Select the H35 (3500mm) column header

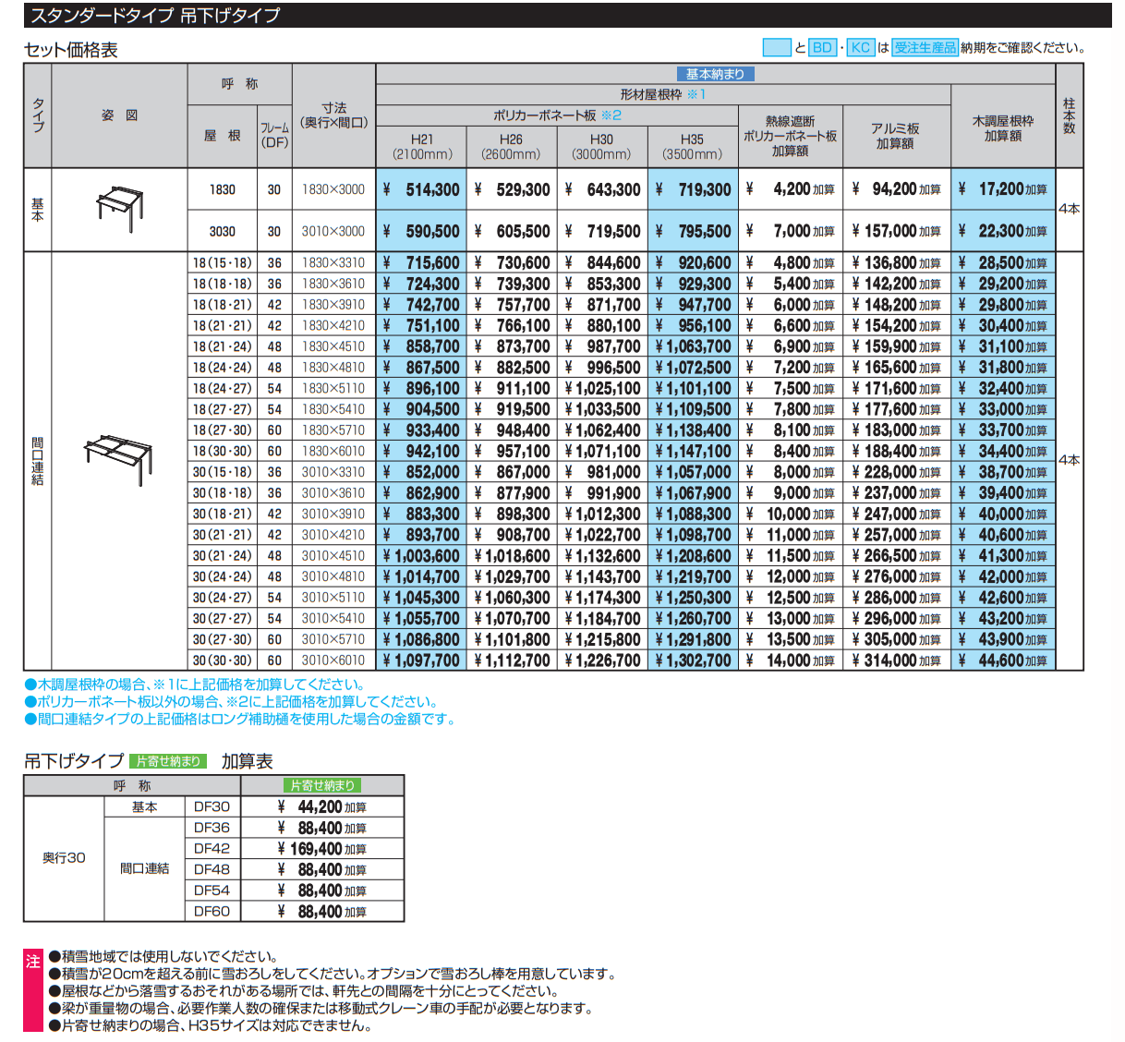tap(692, 146)
